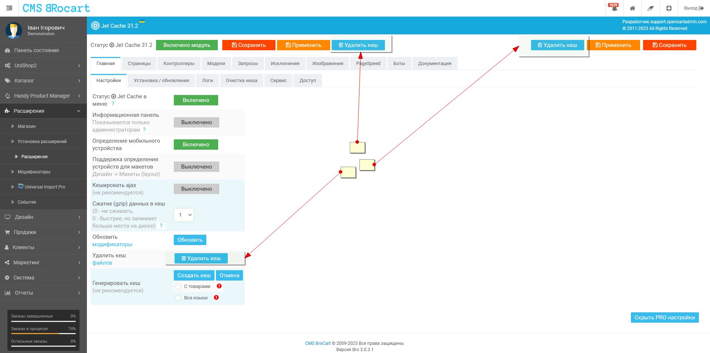
Task: Toggle Поддержка определения устройств для макетов
Action: pyautogui.click(x=196, y=167)
